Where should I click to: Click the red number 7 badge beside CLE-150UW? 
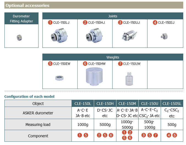tap(120, 64)
